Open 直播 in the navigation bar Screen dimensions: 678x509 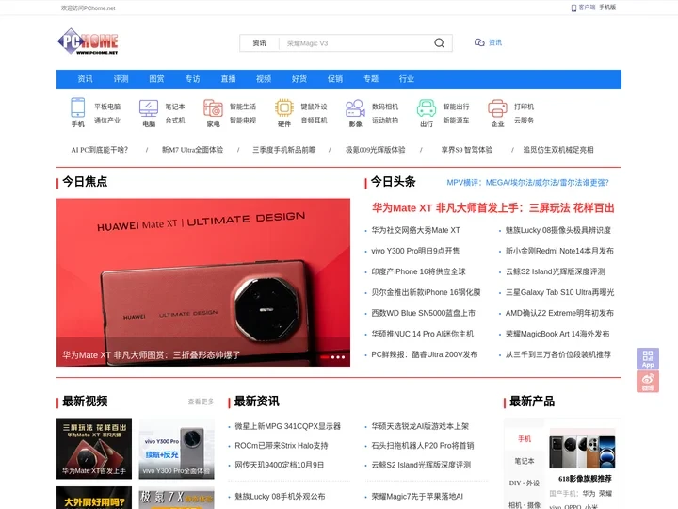228,79
